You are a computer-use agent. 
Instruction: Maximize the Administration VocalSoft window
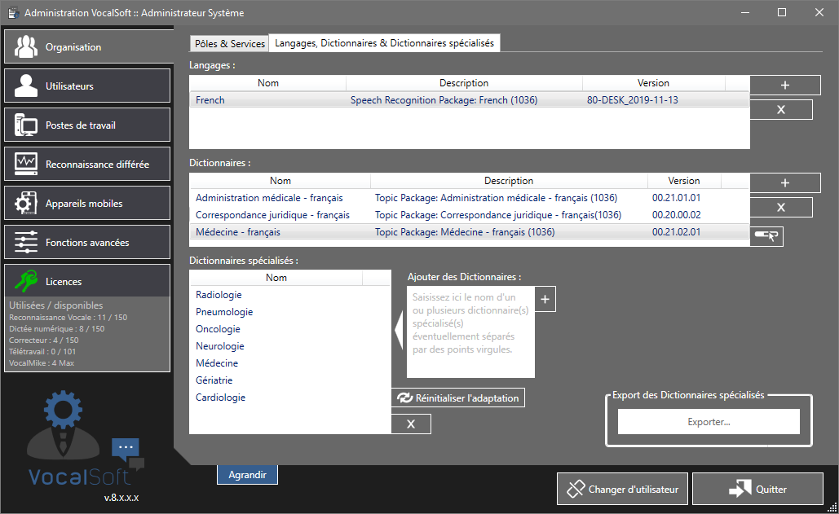pos(782,12)
